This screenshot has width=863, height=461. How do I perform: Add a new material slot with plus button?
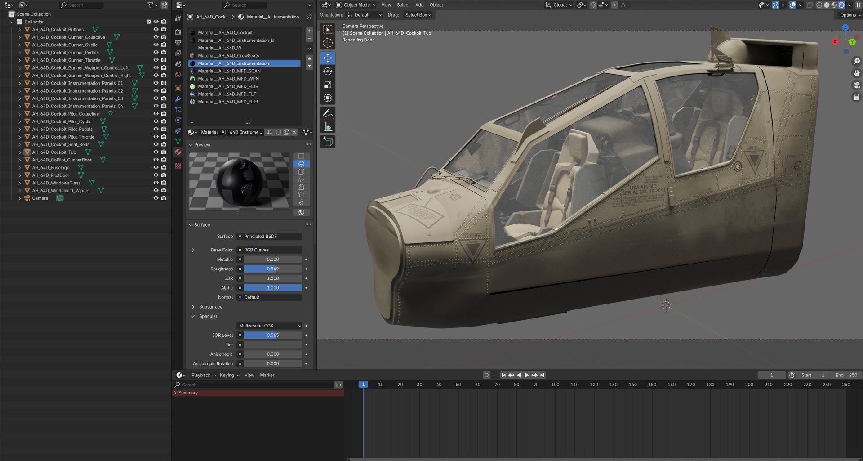pos(309,31)
